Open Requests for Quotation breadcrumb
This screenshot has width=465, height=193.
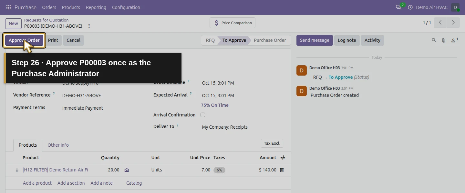click(46, 20)
